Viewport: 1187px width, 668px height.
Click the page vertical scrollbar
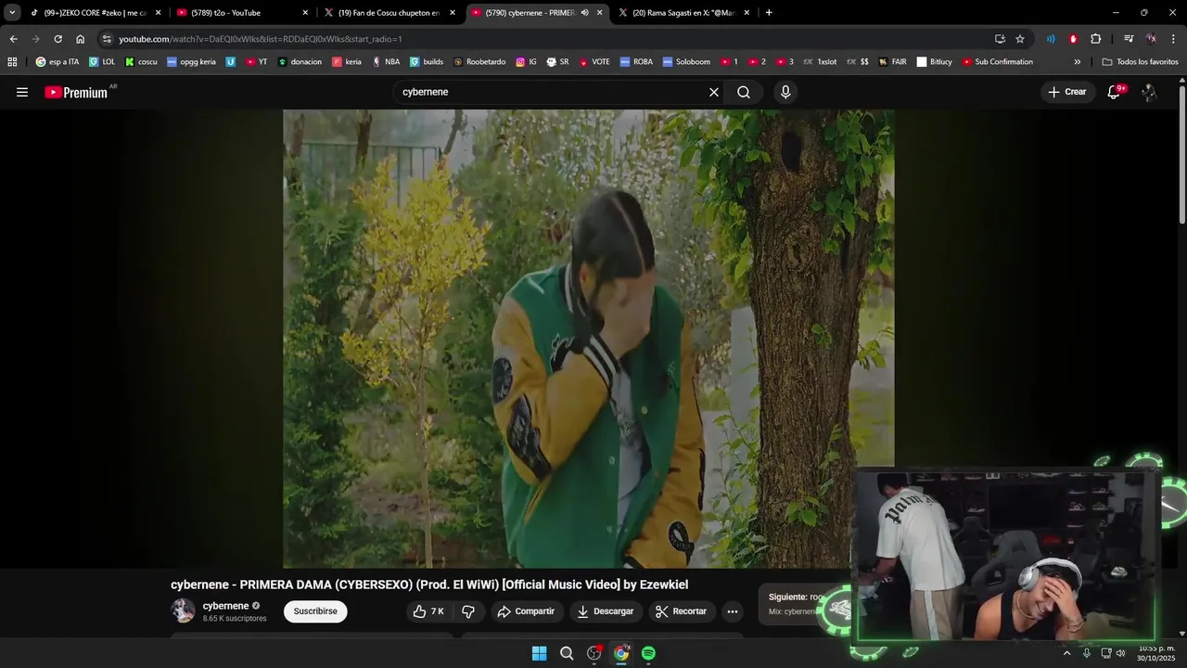click(1181, 153)
